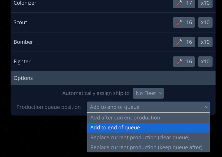This screenshot has height=157, width=222.
Task: Build one Scout with the hammer button
Action: [x=184, y=22]
